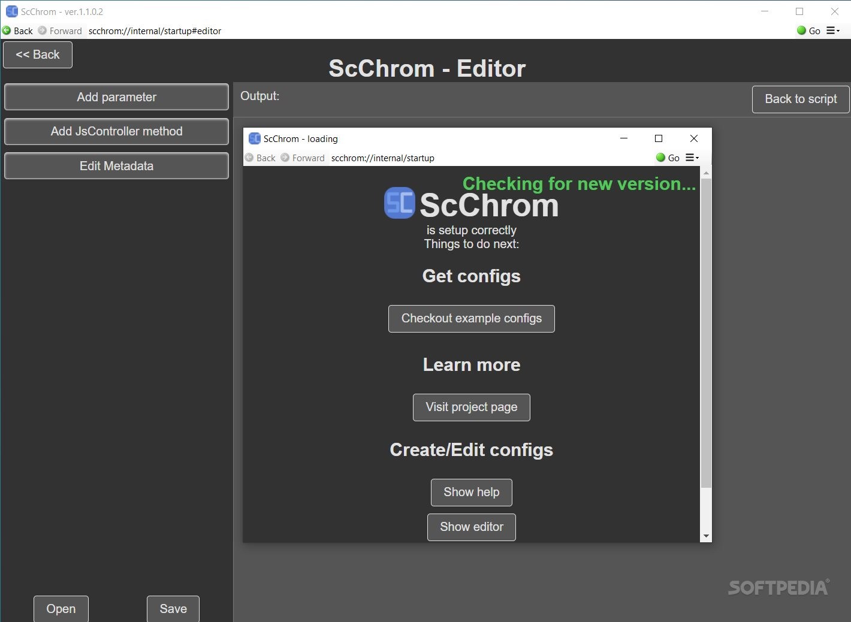Click the Show editor button
Viewport: 851px width, 622px height.
pos(472,527)
